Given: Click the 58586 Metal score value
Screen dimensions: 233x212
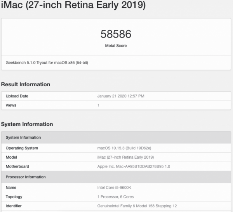Looking at the screenshot, I should [x=116, y=34].
